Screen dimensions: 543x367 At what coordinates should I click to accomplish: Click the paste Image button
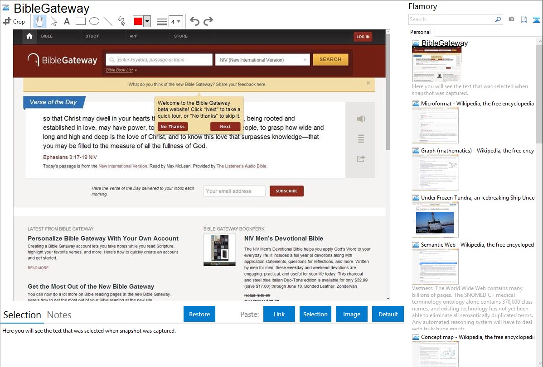(352, 314)
